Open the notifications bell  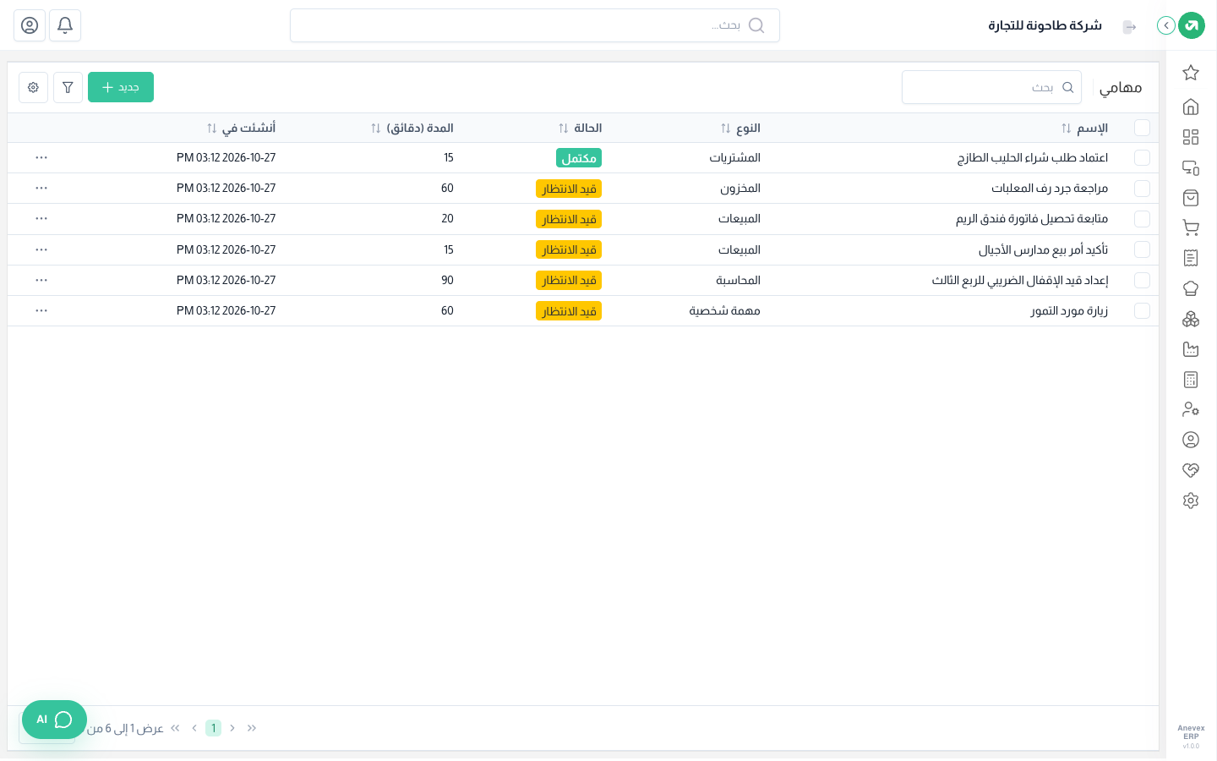65,25
